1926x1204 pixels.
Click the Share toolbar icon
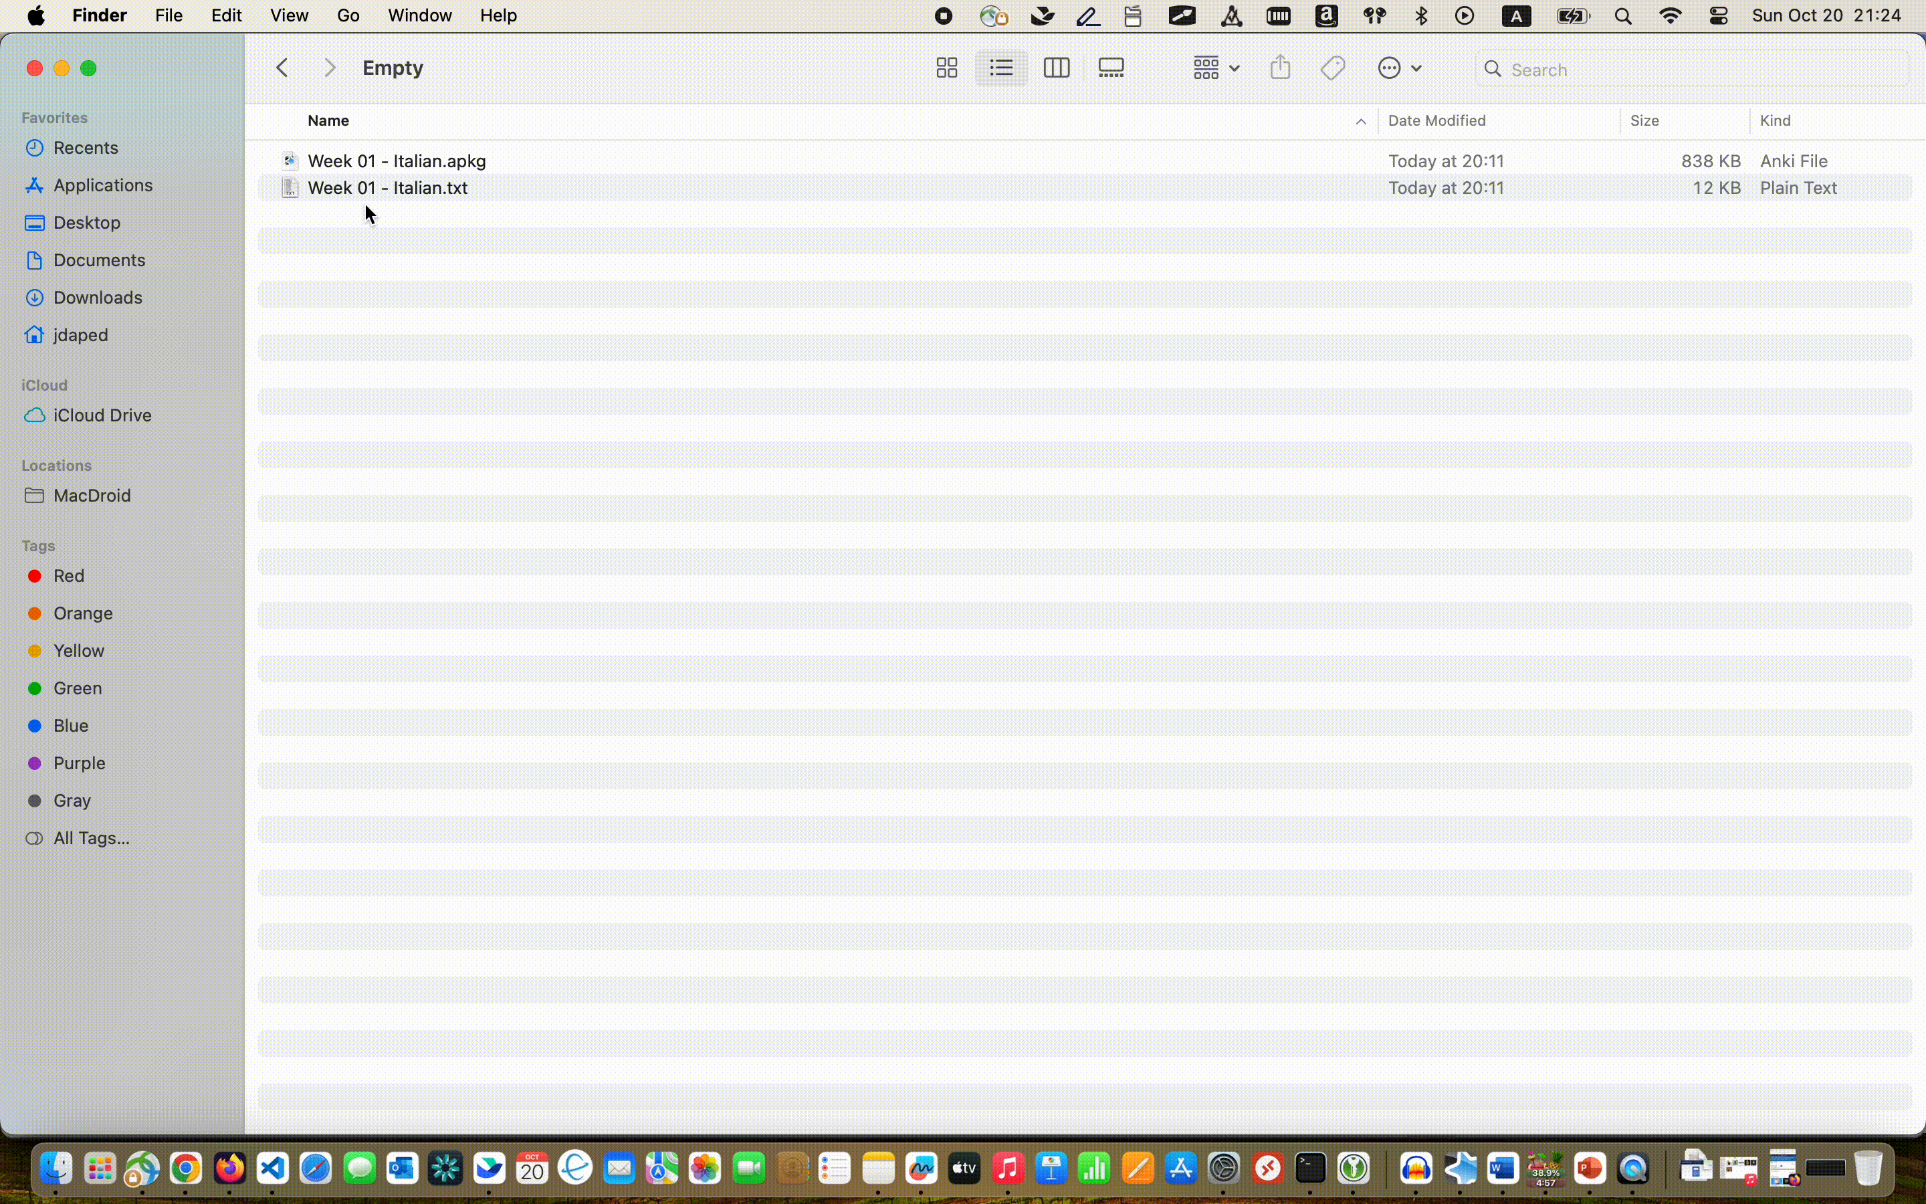pos(1280,68)
